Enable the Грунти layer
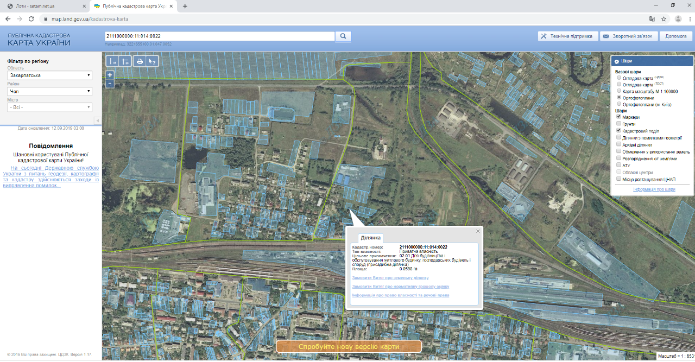Screen dimensions: 695x362 click(x=618, y=124)
